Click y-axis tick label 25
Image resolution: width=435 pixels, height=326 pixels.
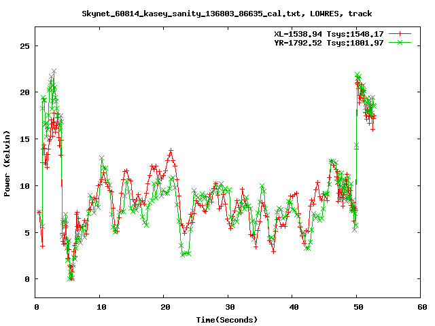point(24,46)
